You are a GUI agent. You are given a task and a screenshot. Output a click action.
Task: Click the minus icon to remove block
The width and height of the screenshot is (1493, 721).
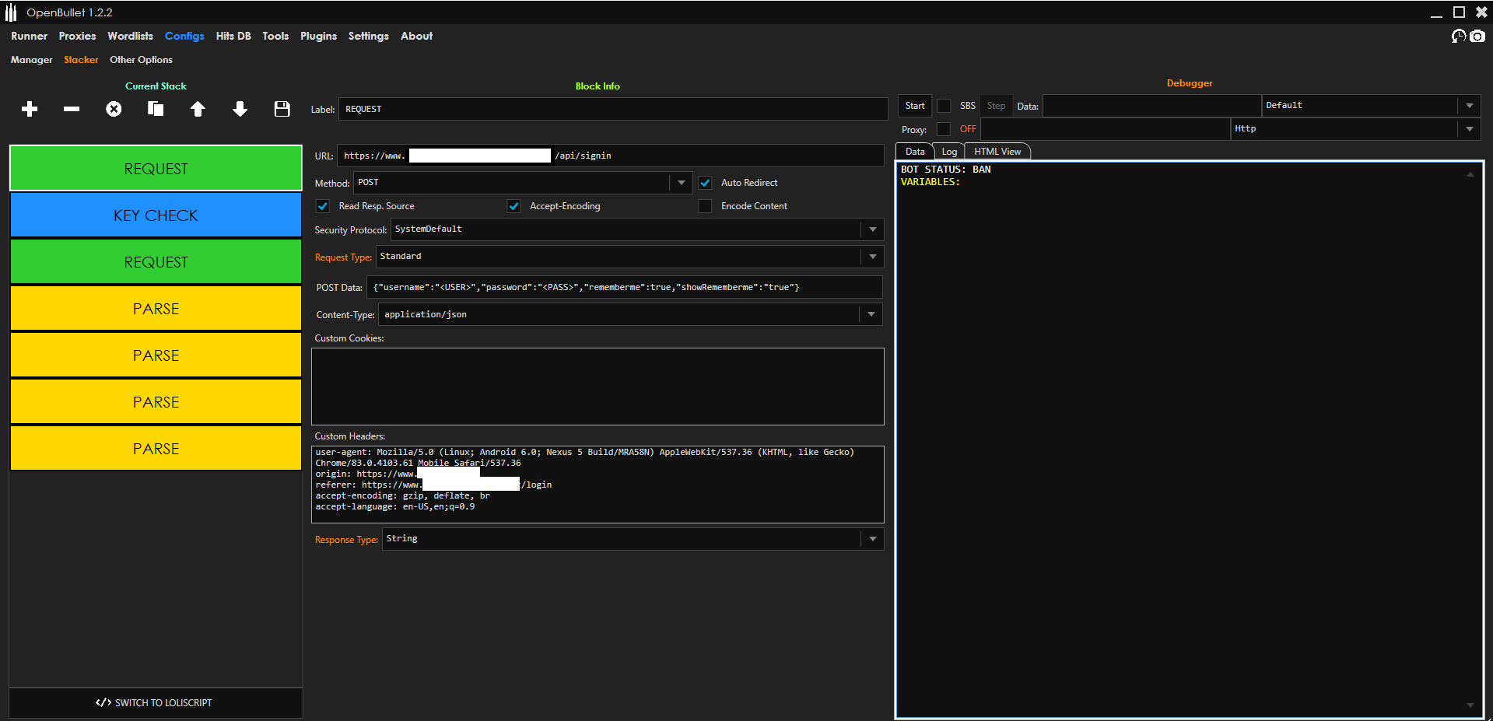(72, 109)
